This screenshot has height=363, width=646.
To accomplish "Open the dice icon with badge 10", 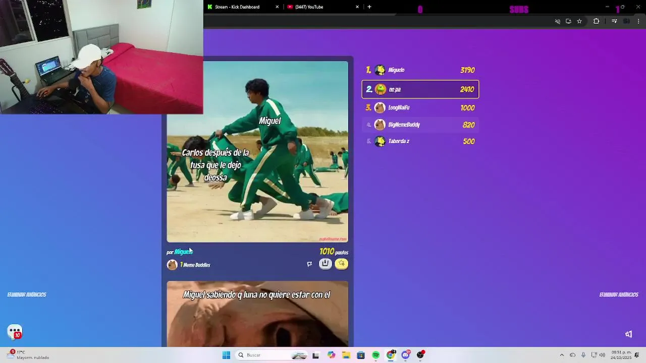I will click(x=15, y=332).
